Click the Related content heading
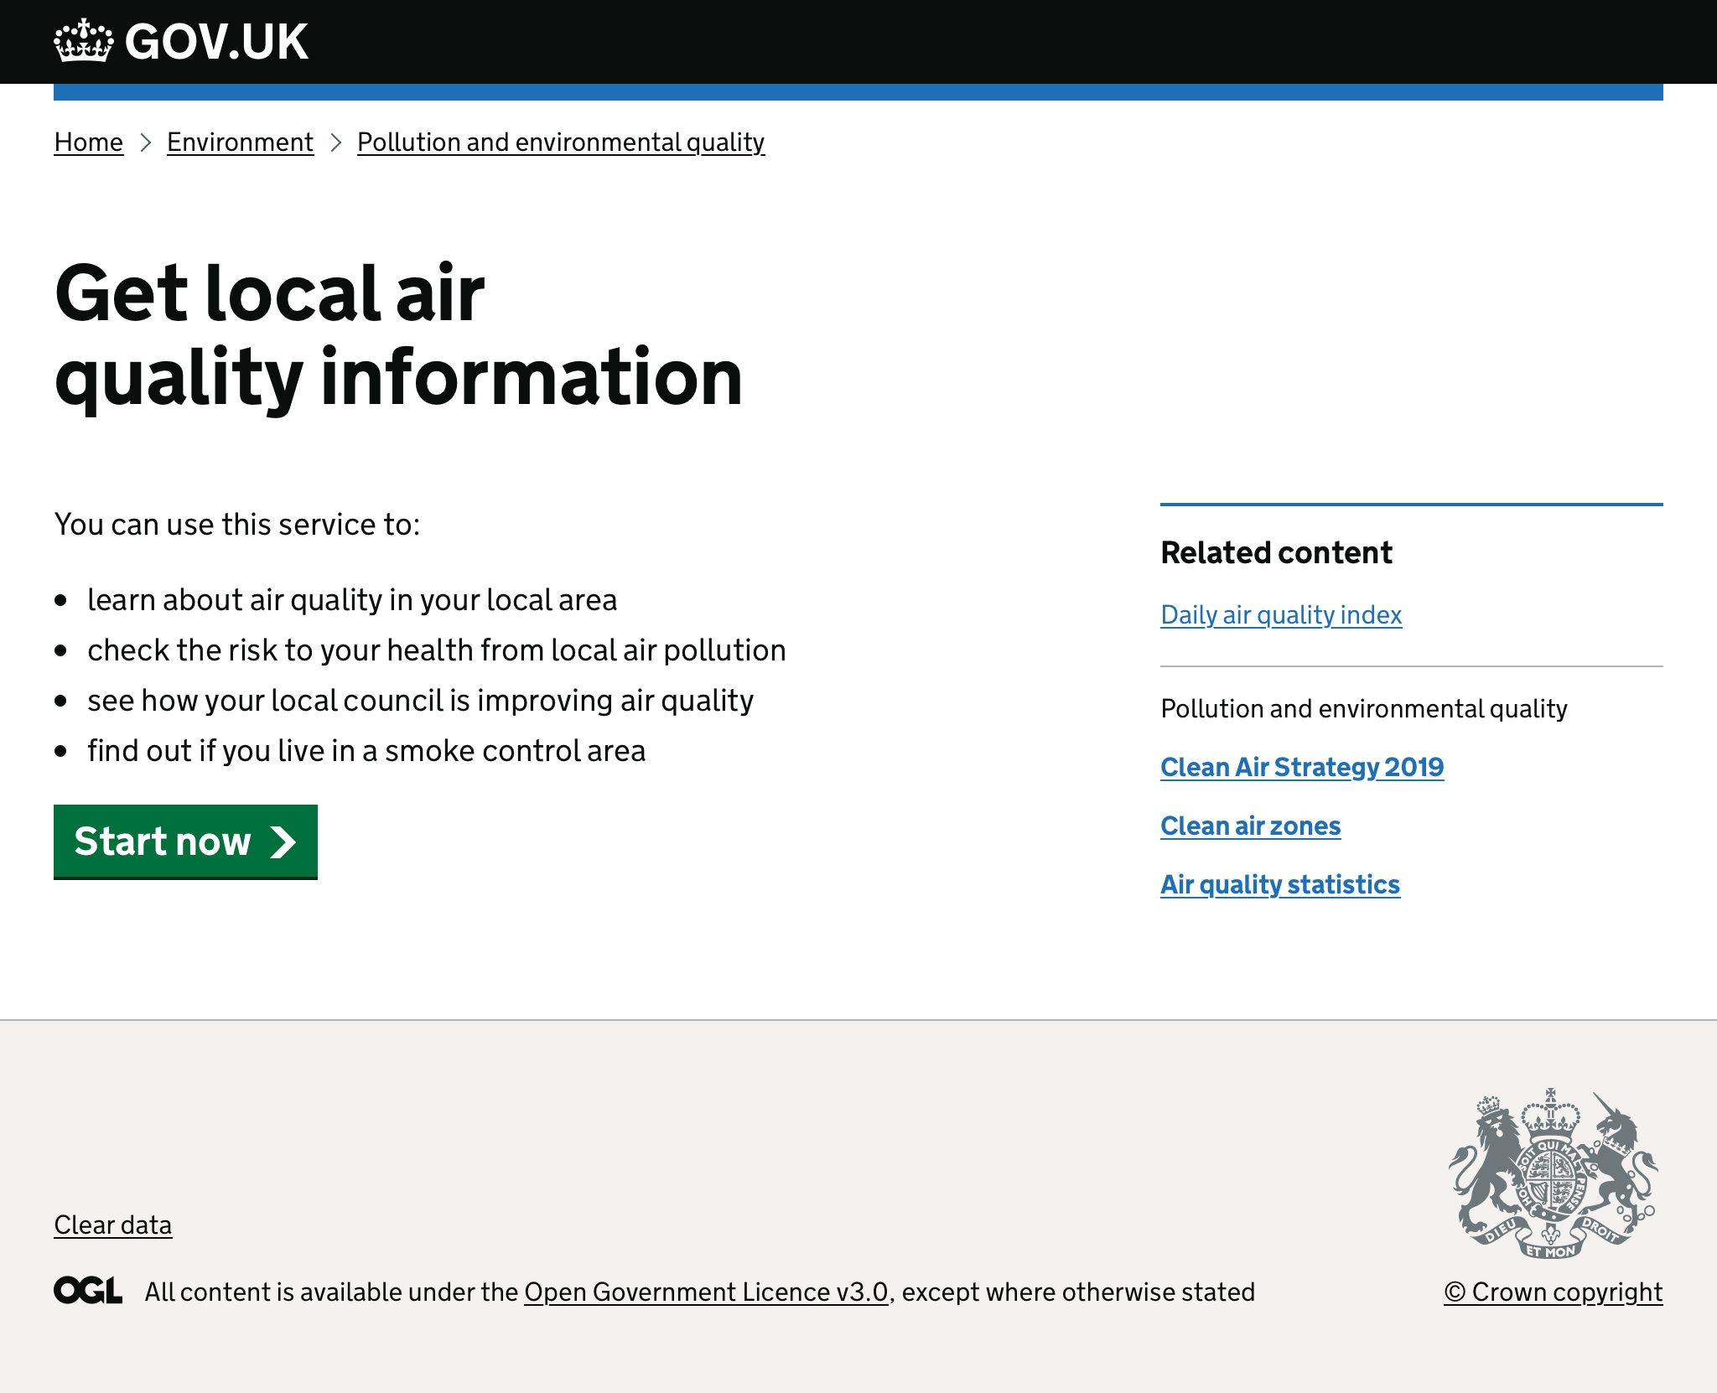Screen dimensions: 1717x1393 tap(1276, 553)
